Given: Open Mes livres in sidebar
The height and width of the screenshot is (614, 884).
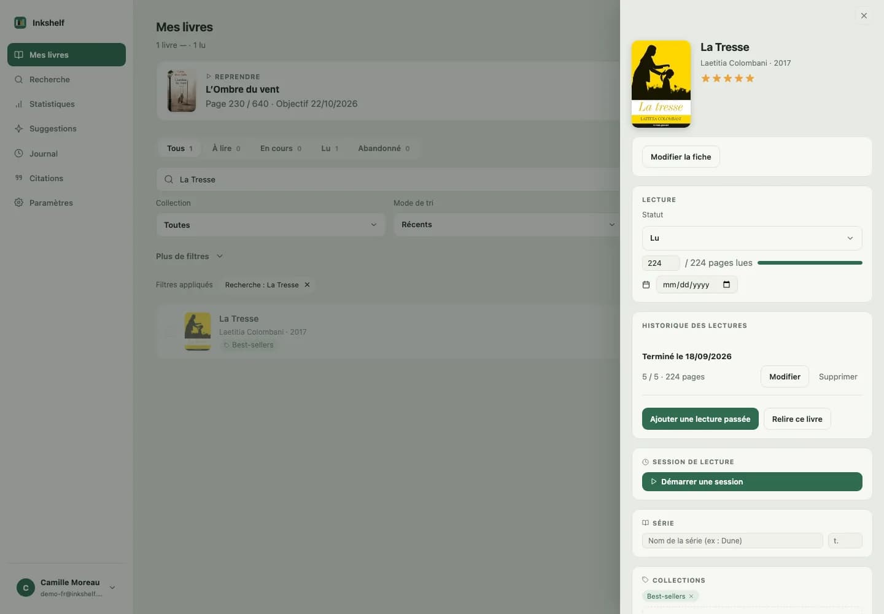Looking at the screenshot, I should click(66, 55).
